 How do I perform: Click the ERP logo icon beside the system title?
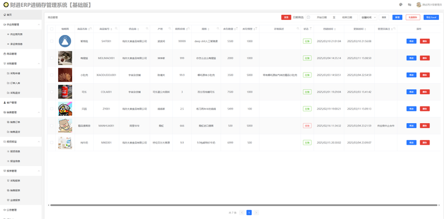pos(6,5)
